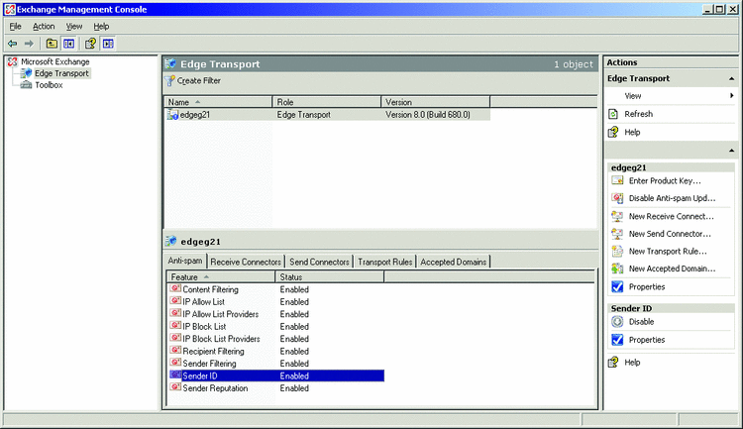Click the New Transport Rule icon
Image resolution: width=743 pixels, height=429 pixels.
[x=617, y=252]
